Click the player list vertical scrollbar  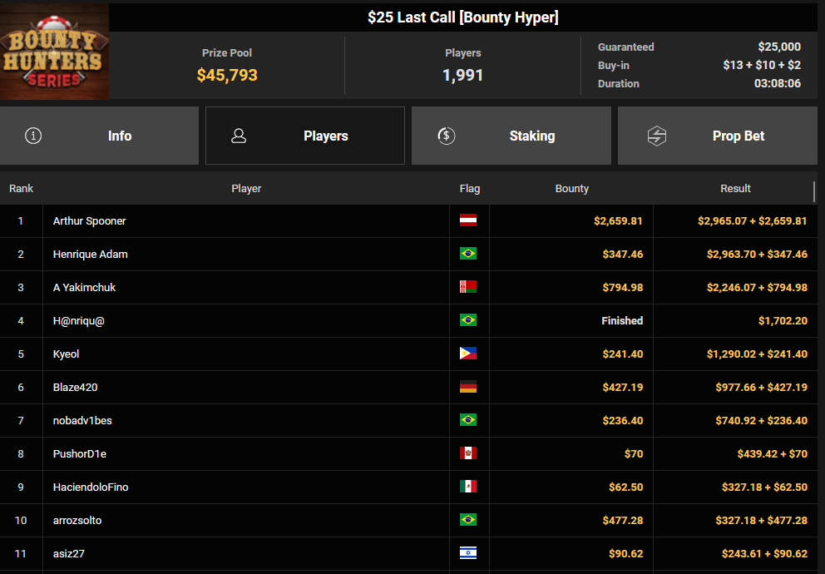[x=814, y=192]
